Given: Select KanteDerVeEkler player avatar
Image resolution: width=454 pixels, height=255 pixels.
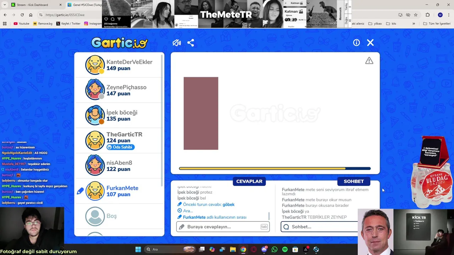Looking at the screenshot, I should [x=95, y=65].
